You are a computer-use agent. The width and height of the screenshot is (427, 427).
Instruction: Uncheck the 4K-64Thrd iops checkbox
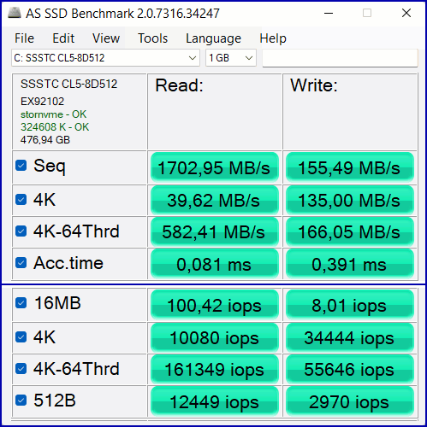[21, 369]
